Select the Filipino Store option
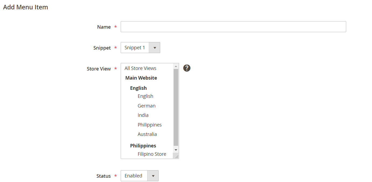Image resolution: width=372 pixels, height=182 pixels. click(152, 154)
